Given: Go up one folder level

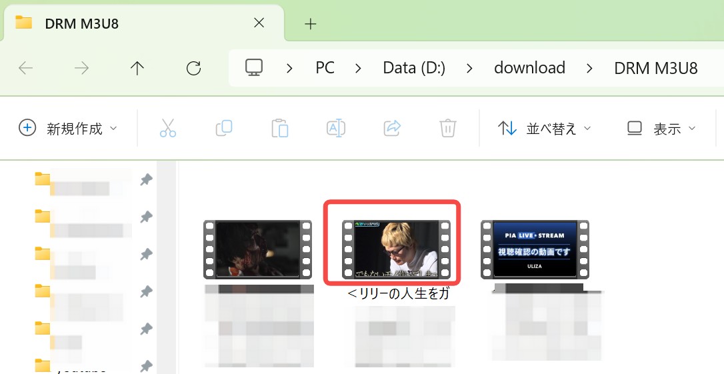Looking at the screenshot, I should pos(137,69).
